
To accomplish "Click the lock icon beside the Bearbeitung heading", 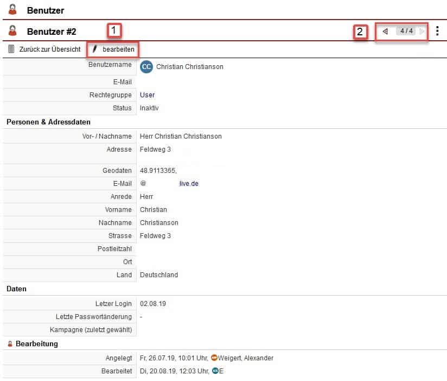I will (10, 344).
